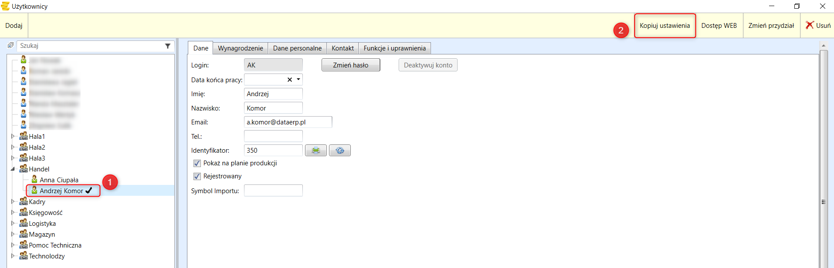Click the red X Usuń icon
834x268 pixels.
(x=810, y=25)
